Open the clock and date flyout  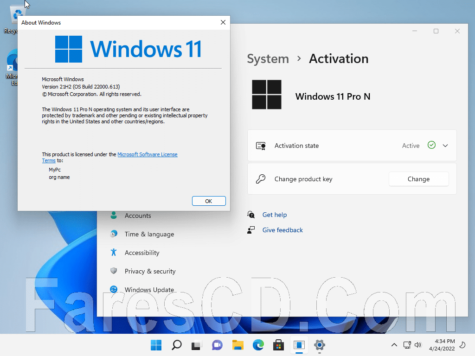pyautogui.click(x=442, y=345)
